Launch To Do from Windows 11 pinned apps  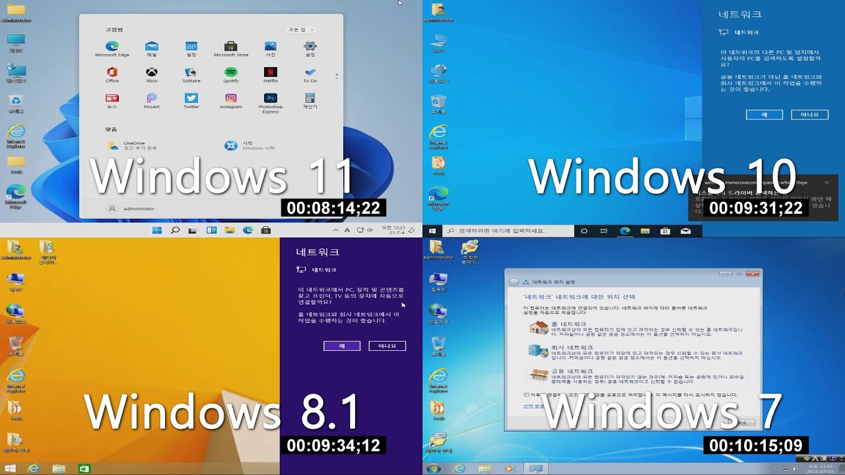click(310, 75)
